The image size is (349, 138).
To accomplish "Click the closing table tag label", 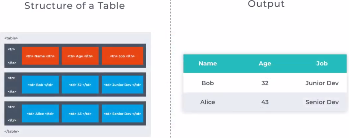I will 12,131.
